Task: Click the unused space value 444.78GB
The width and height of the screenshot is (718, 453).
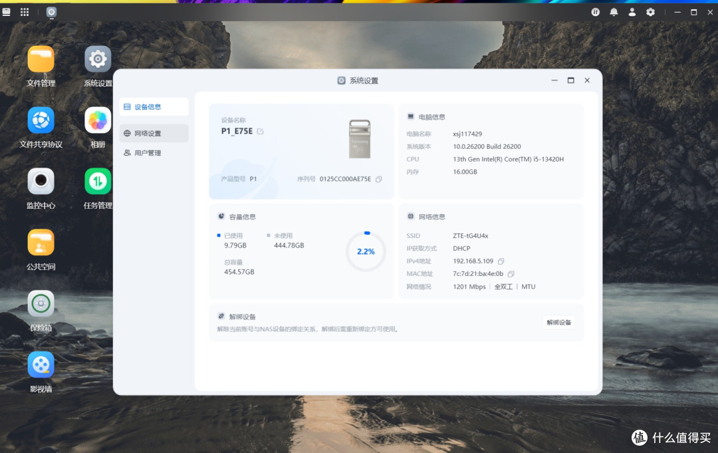Action: [289, 245]
